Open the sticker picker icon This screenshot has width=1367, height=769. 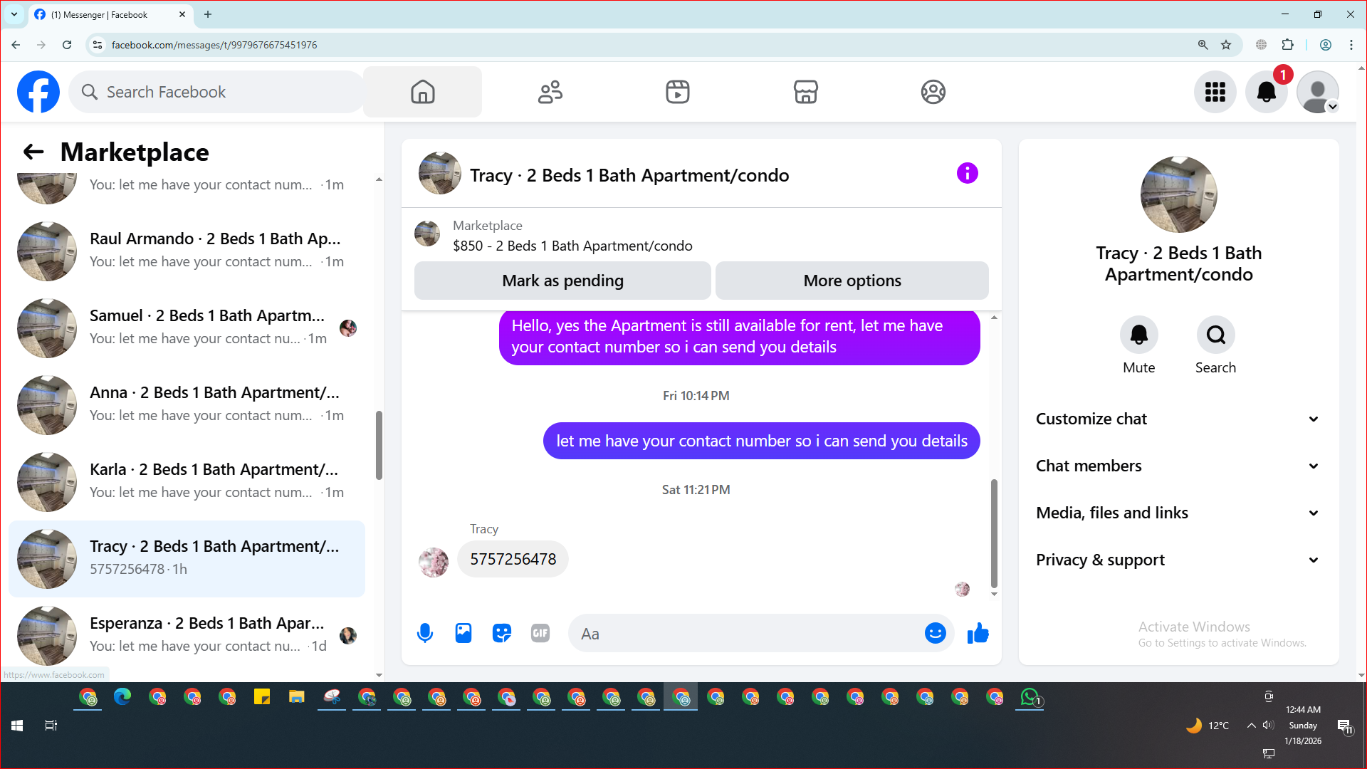click(502, 633)
